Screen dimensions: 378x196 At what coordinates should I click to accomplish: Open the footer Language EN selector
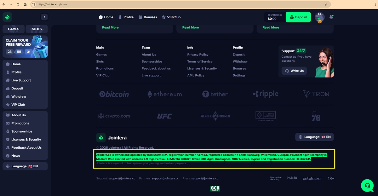pyautogui.click(x=314, y=137)
